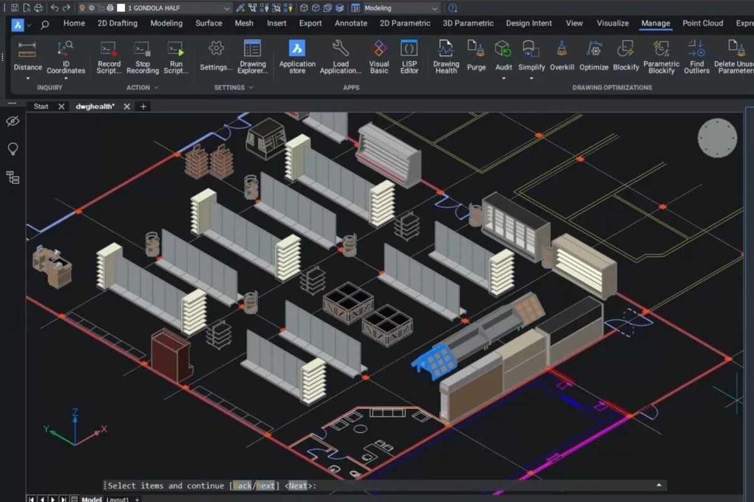Expand the ACTION panel chevron

[156, 87]
